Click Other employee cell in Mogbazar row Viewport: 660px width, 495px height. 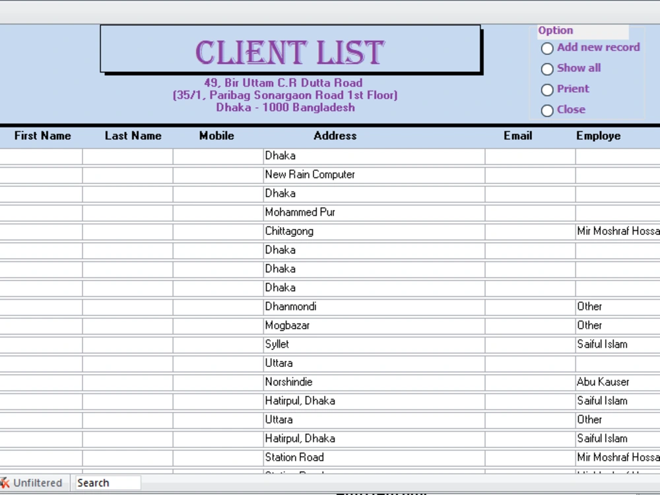click(x=618, y=326)
